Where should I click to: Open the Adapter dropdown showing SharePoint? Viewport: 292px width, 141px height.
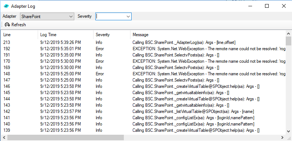coord(47,16)
